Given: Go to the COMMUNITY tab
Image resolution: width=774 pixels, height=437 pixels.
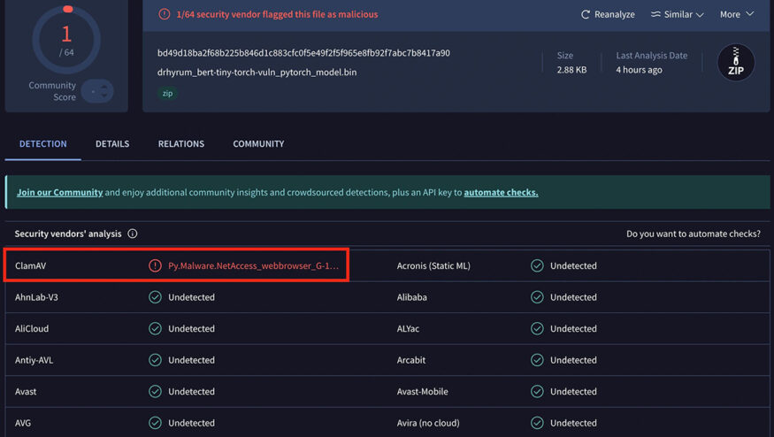Looking at the screenshot, I should point(258,144).
